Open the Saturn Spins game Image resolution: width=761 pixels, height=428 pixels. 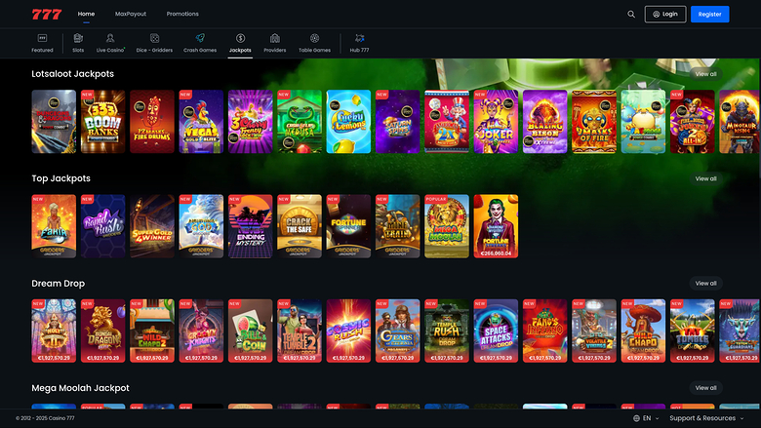397,122
